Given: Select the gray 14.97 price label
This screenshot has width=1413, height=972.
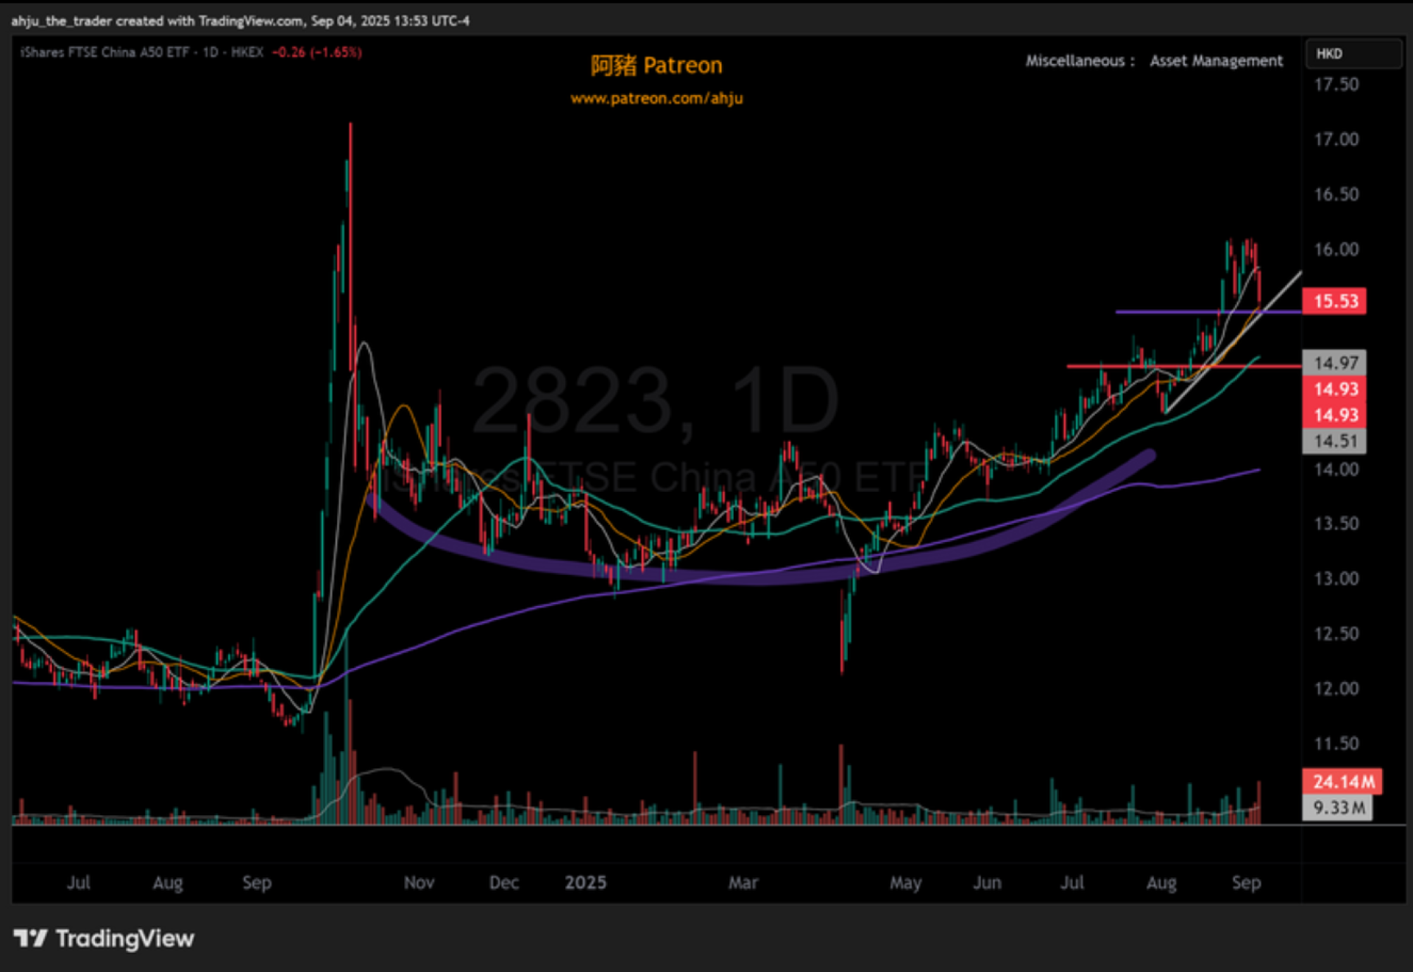Looking at the screenshot, I should 1334,362.
